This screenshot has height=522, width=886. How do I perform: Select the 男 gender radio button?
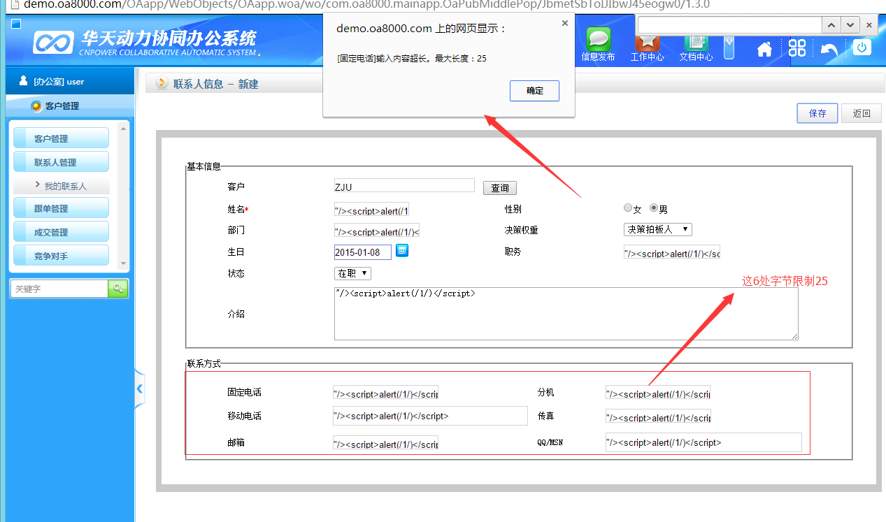654,208
